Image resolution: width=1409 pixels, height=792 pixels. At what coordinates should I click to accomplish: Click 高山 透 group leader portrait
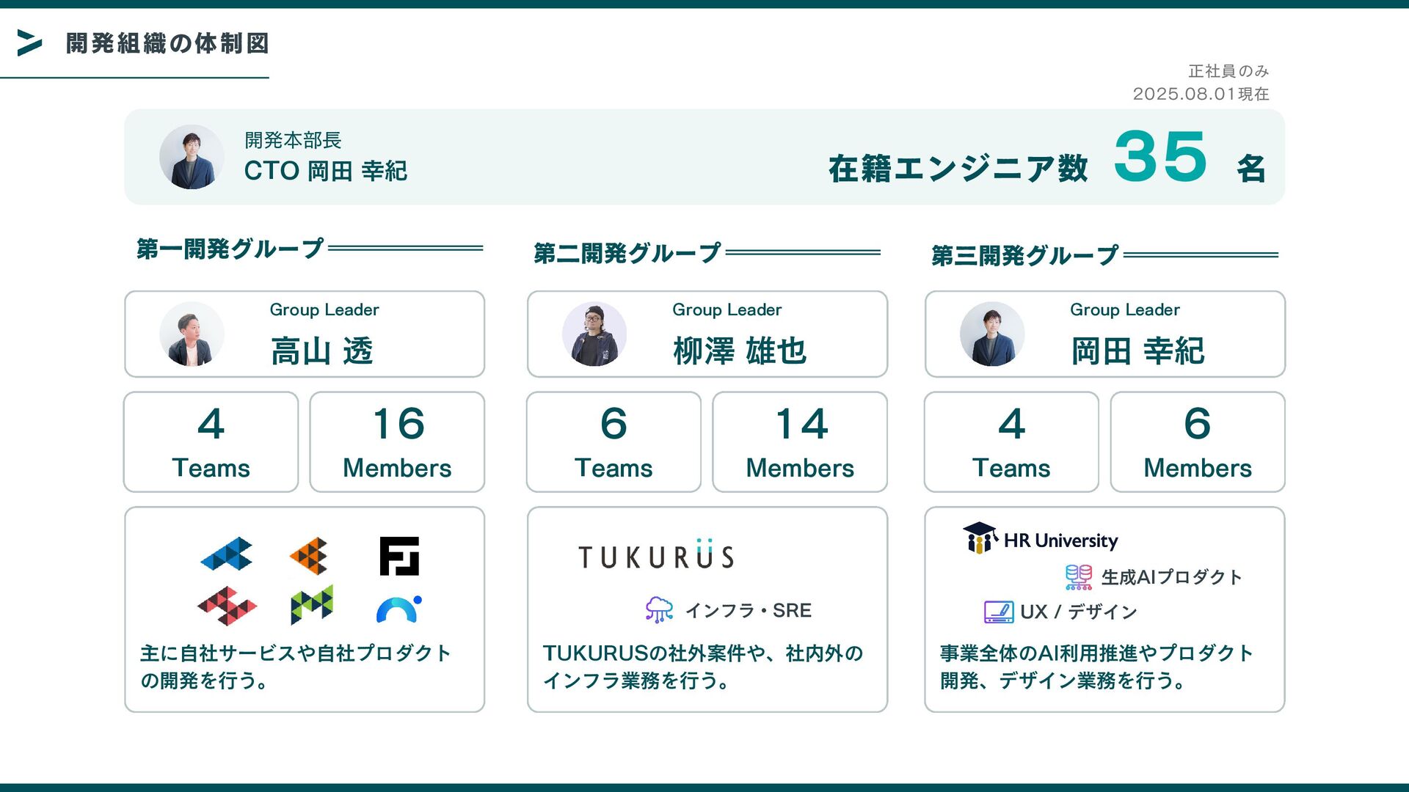pos(192,334)
